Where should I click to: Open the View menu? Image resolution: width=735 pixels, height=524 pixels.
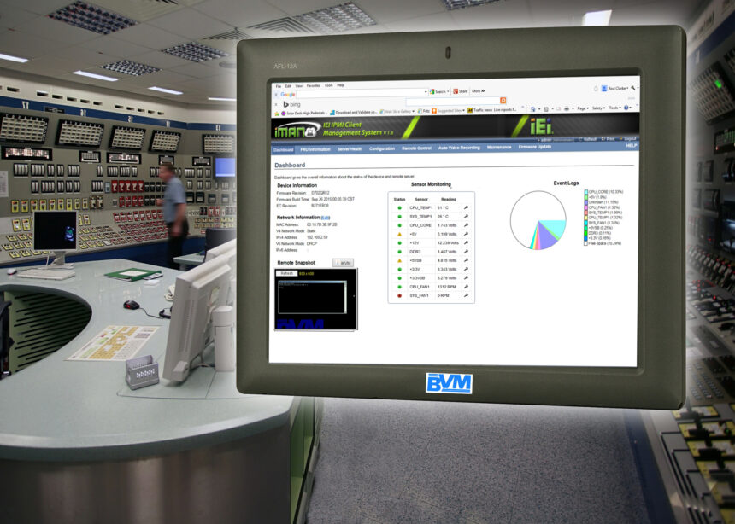coord(298,86)
